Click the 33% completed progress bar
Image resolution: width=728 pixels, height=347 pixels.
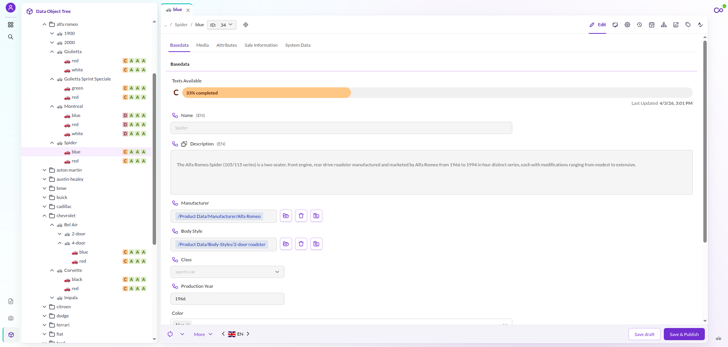click(437, 93)
